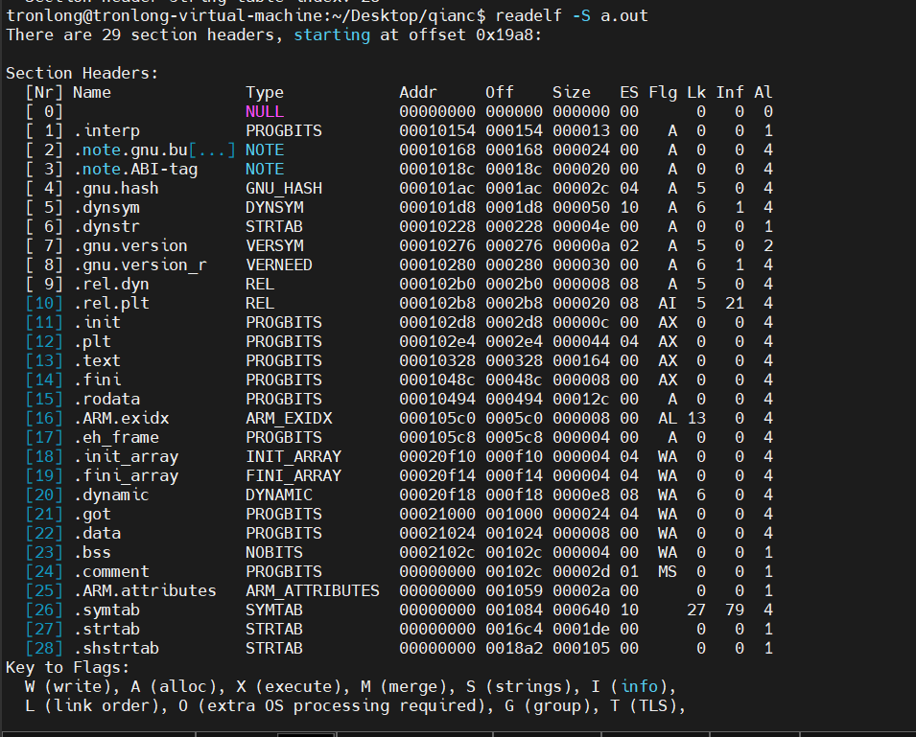Select the .dynamic section name

111,495
